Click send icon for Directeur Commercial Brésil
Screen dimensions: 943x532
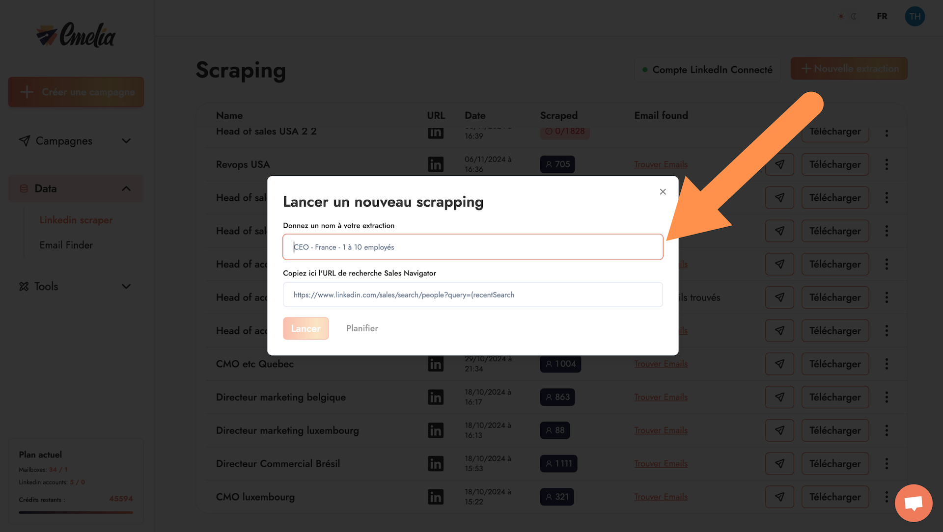(x=779, y=463)
